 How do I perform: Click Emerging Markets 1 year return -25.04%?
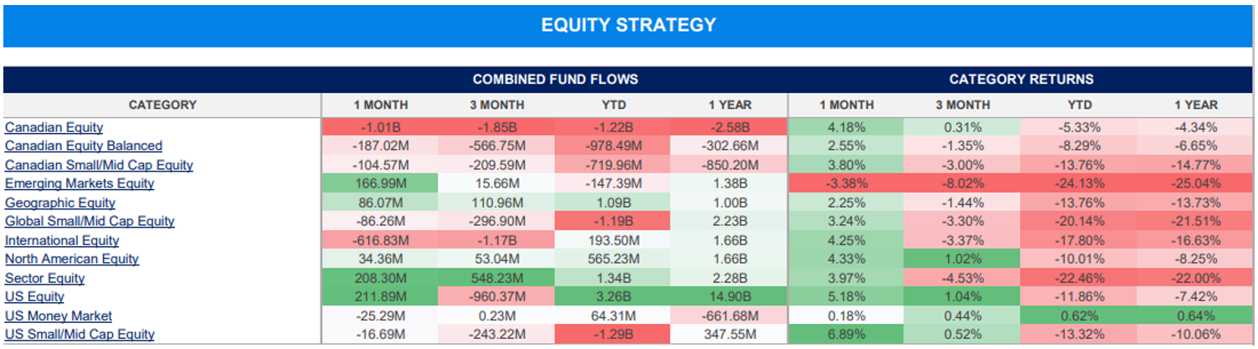(1195, 183)
